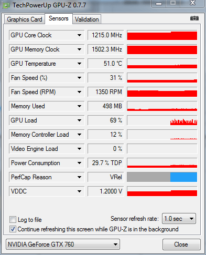Click the GPU Load history graph

point(162,120)
